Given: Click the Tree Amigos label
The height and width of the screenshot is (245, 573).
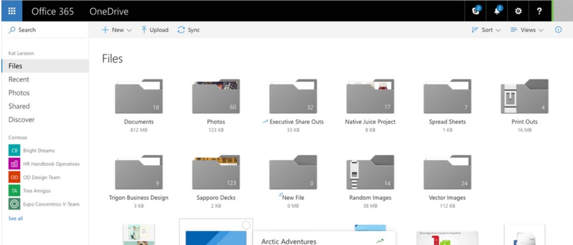Looking at the screenshot, I should pos(37,191).
